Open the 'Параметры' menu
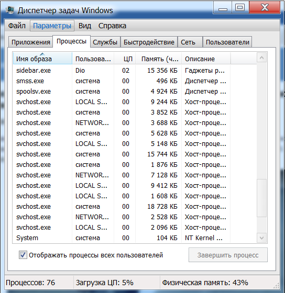 point(52,26)
